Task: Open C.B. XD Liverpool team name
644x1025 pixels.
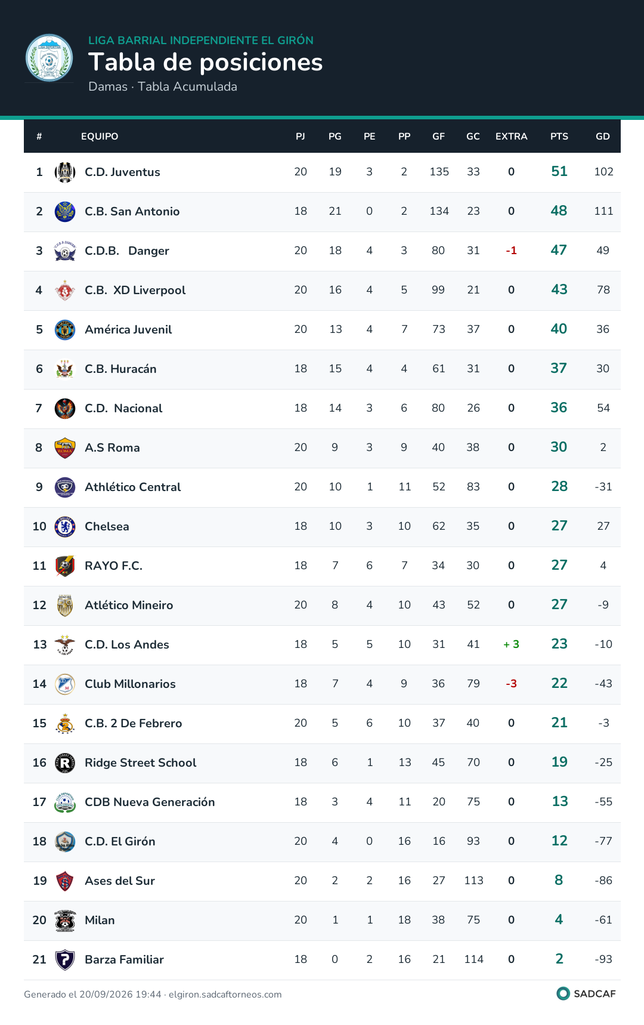Action: point(135,291)
